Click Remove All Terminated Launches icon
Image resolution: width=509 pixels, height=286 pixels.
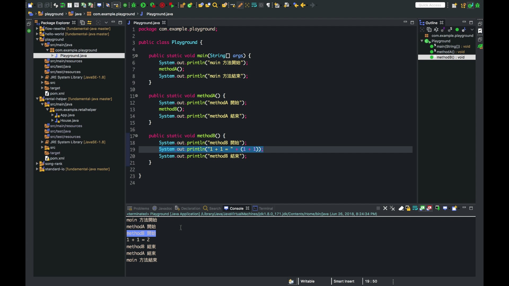click(x=392, y=208)
